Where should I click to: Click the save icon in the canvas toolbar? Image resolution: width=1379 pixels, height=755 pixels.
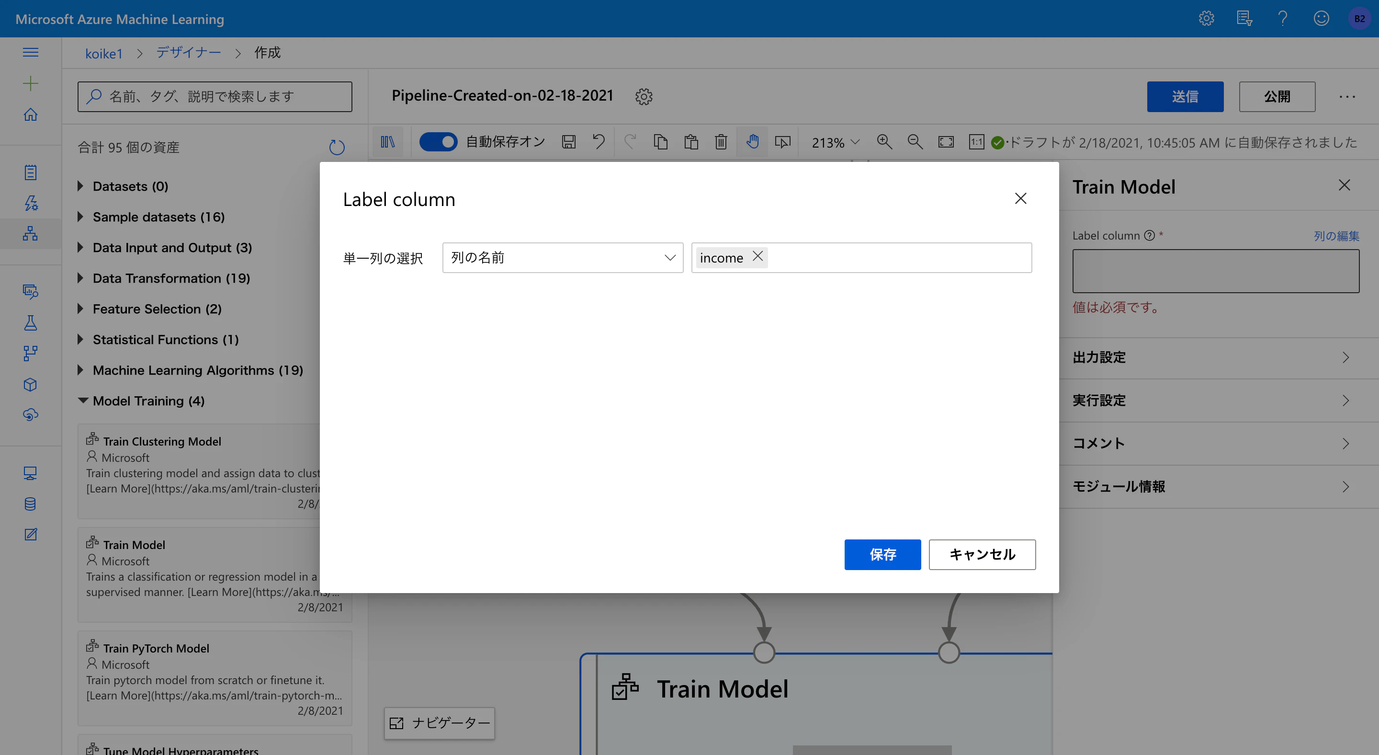click(x=568, y=142)
